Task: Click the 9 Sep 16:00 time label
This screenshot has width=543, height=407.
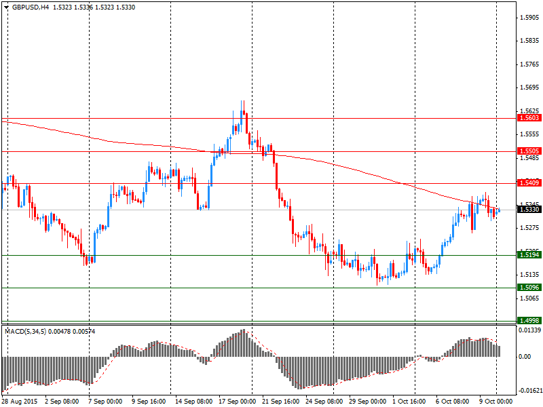Action: tap(149, 402)
